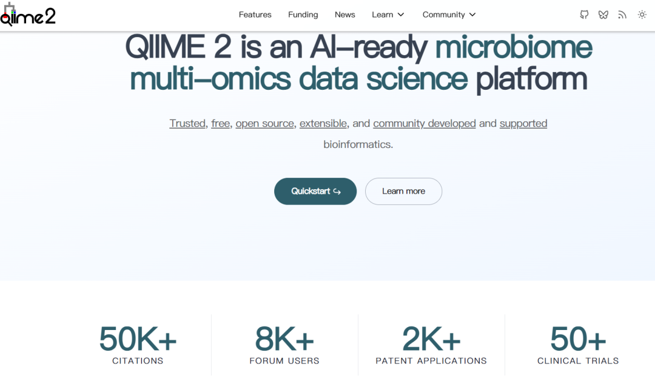
Task: Open the Bluesky butterfly icon
Action: 603,15
